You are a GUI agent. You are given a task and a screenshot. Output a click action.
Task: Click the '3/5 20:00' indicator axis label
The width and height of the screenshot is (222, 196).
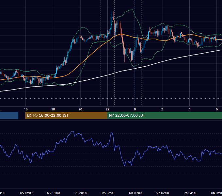pyautogui.click(x=80, y=193)
